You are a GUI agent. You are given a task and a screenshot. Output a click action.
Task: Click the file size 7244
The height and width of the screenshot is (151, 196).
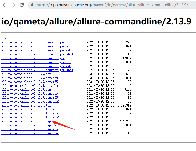[x=128, y=90]
